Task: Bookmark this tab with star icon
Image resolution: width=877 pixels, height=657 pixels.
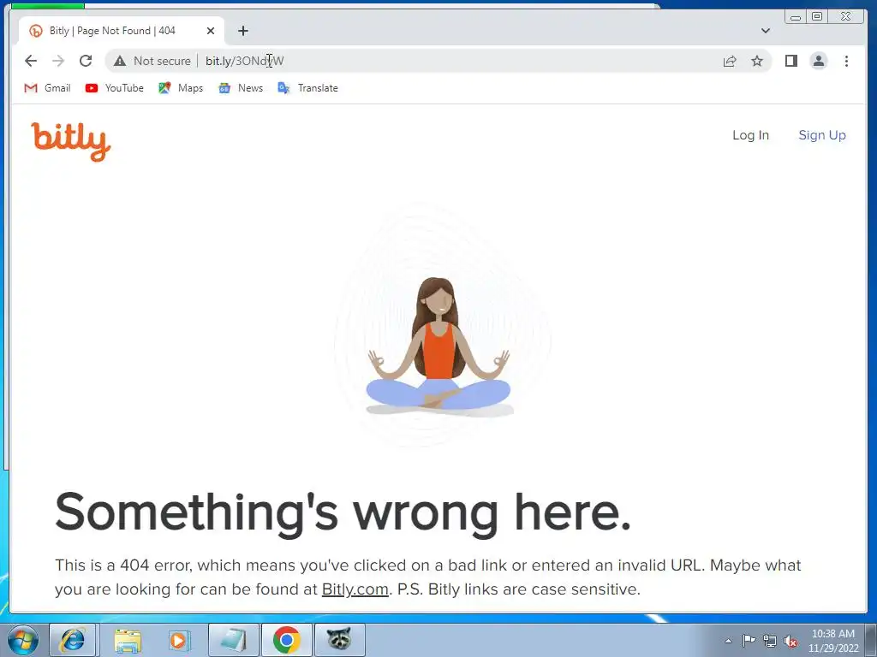Action: tap(757, 61)
